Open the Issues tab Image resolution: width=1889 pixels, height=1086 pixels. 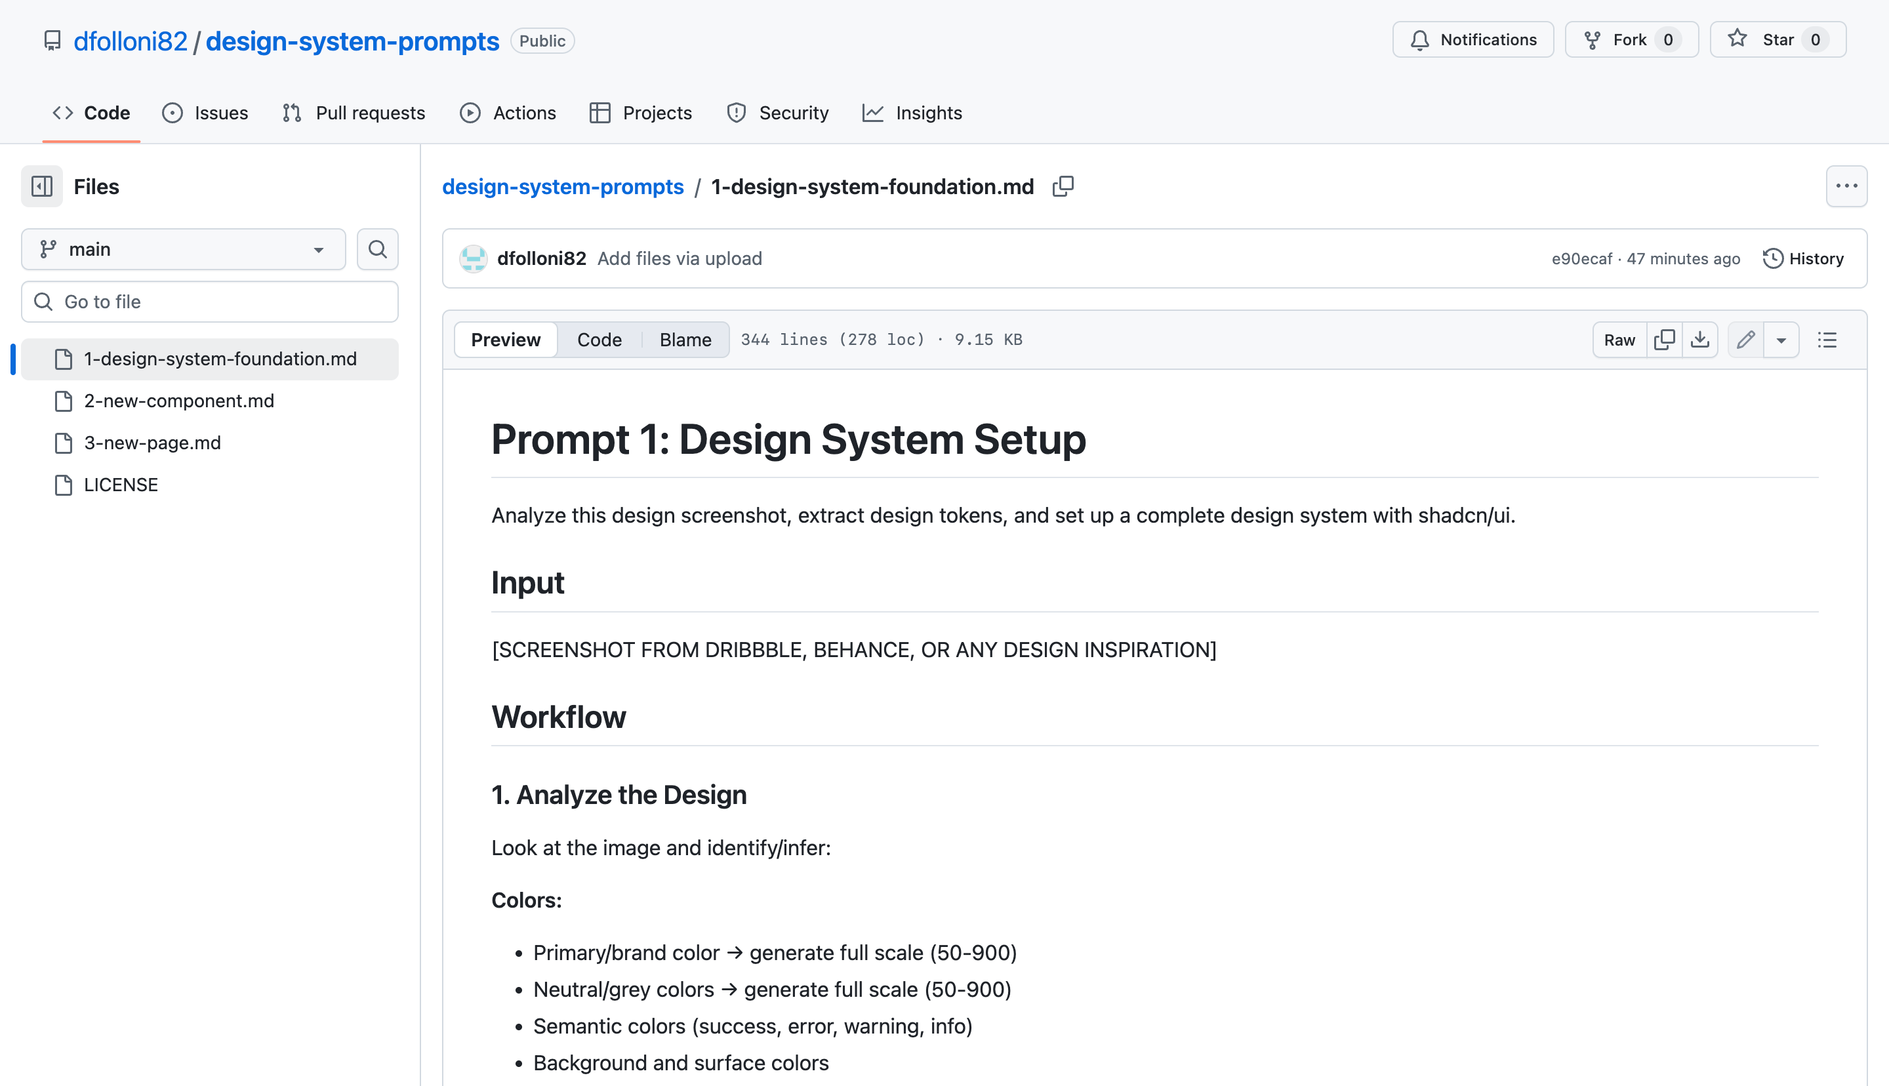(205, 113)
